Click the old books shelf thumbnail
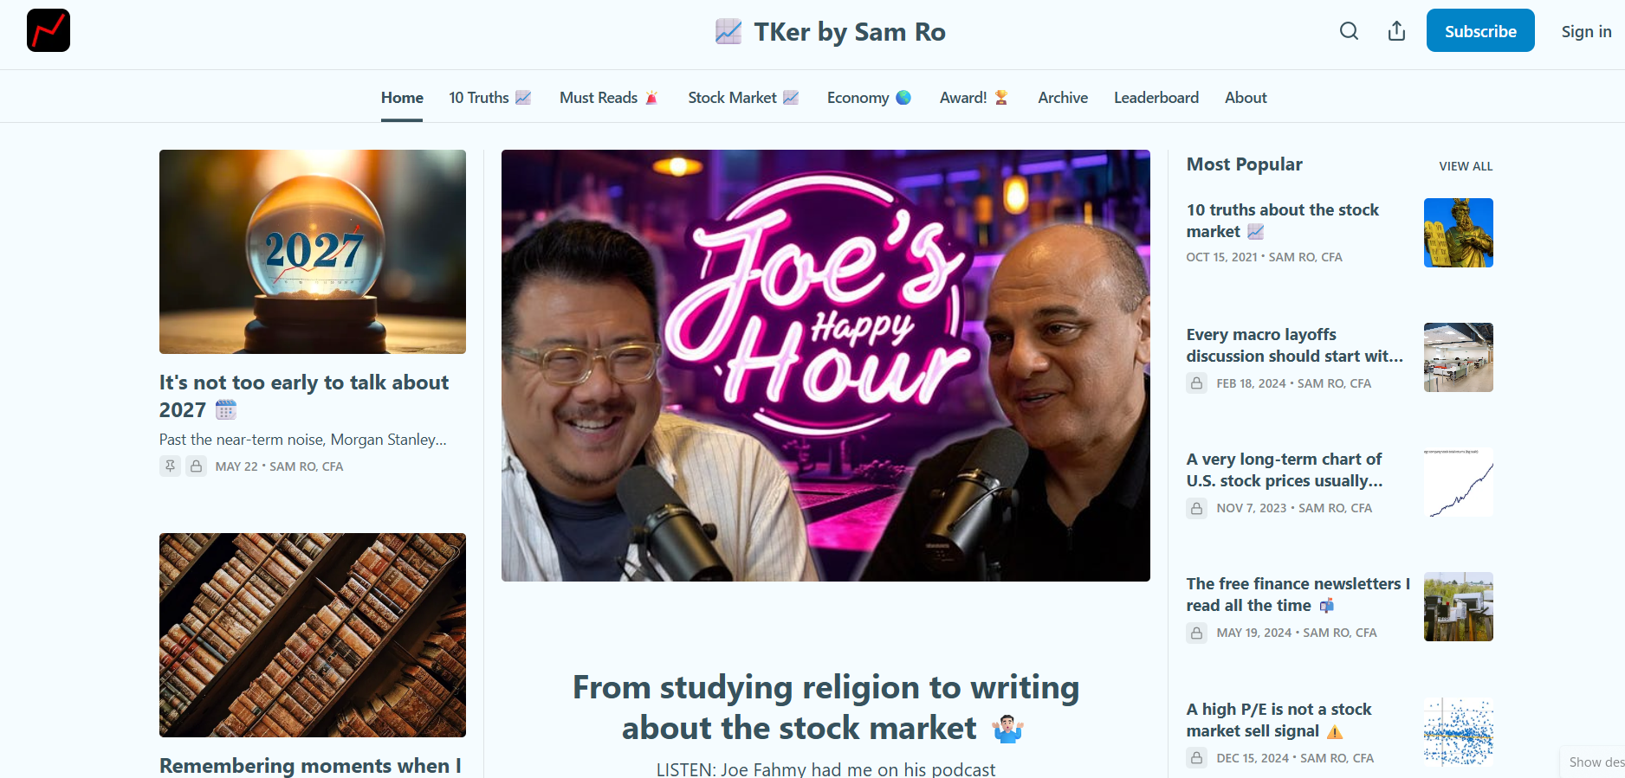The width and height of the screenshot is (1625, 778). tap(313, 635)
